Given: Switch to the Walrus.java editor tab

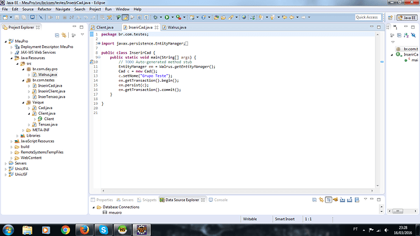Looking at the screenshot, I should click(174, 27).
